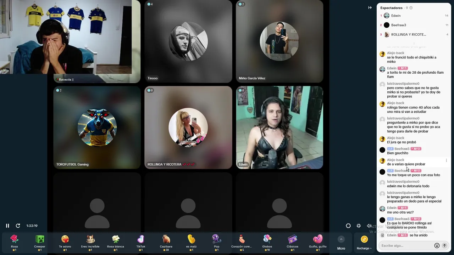Screen dimensions: 454x255
Task: Open the emoji picker in chat
Action: (x=437, y=245)
